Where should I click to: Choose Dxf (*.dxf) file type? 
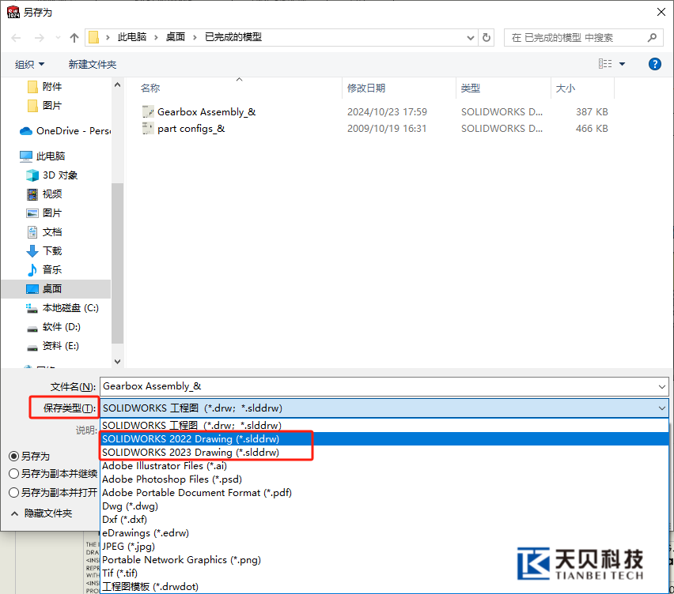click(384, 519)
